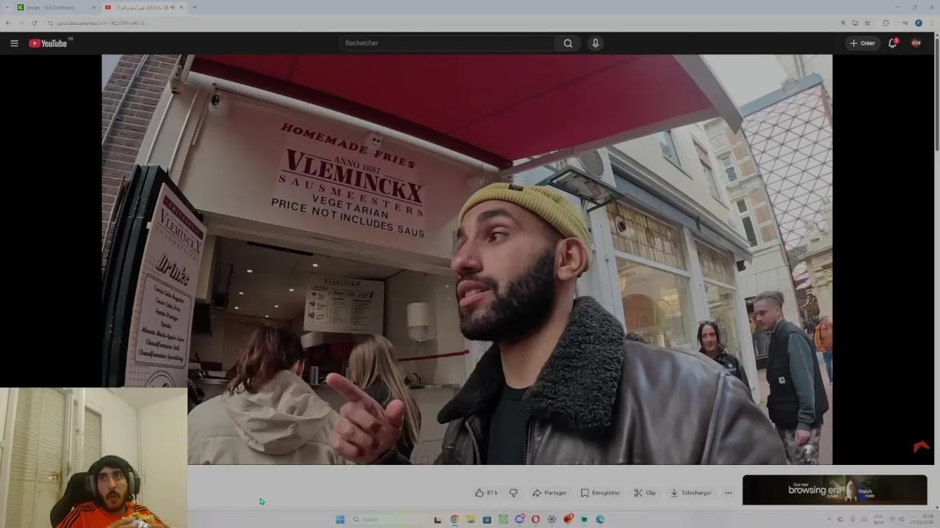The width and height of the screenshot is (940, 528).
Task: Go back with browser back arrow
Action: pyautogui.click(x=8, y=23)
